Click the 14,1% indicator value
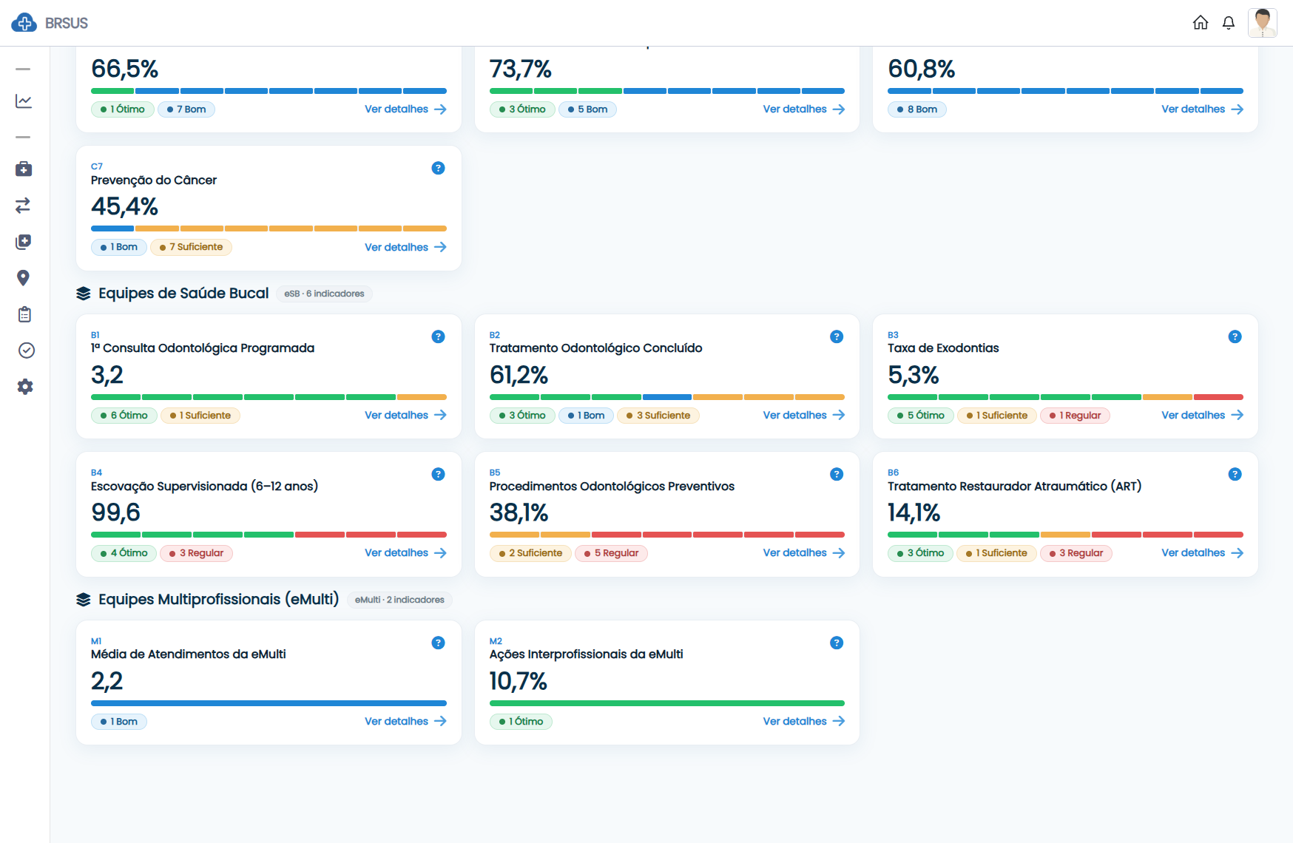Viewport: 1293px width, 843px height. pos(914,512)
